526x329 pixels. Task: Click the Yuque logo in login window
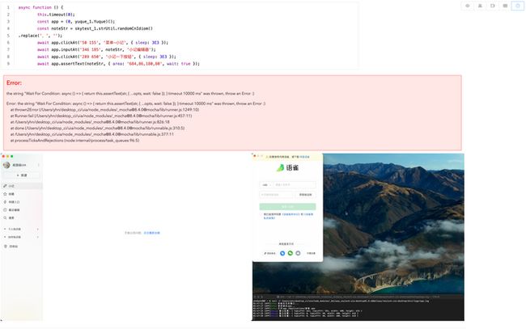[287, 168]
